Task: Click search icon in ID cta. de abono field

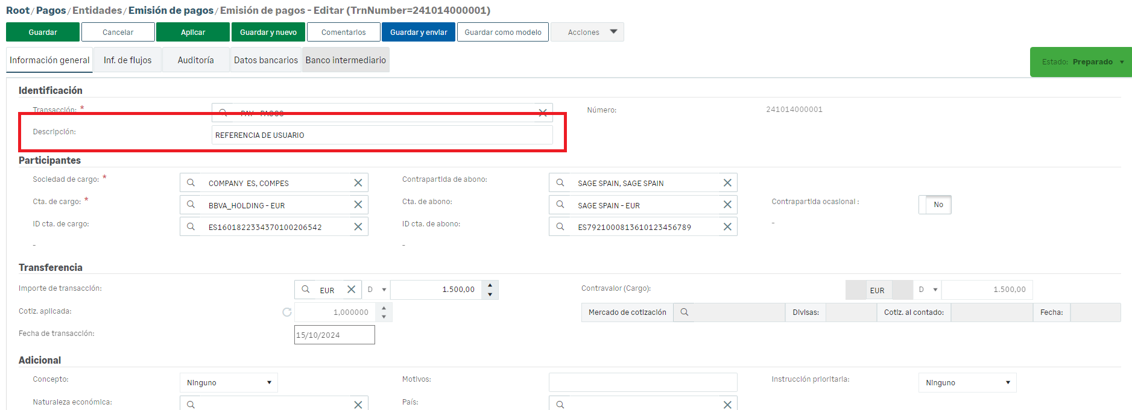Action: click(x=560, y=227)
